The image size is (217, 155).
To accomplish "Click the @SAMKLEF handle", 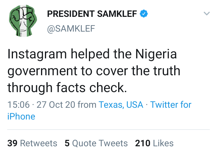I will [x=71, y=29].
